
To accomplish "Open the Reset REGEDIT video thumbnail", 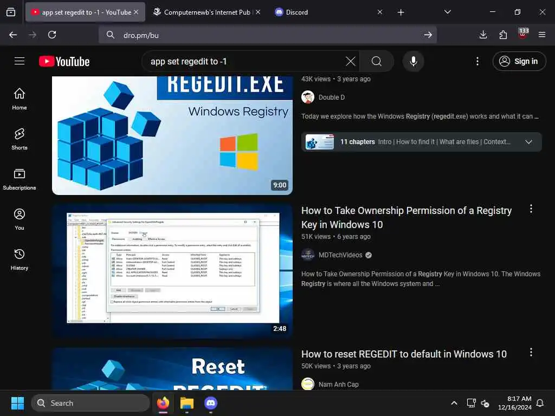I will click(172, 368).
